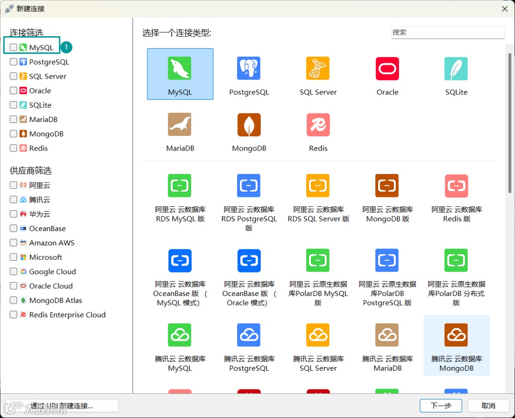Viewport: 515px width, 418px height.
Task: Focus the 搜索 search field
Action: point(448,32)
